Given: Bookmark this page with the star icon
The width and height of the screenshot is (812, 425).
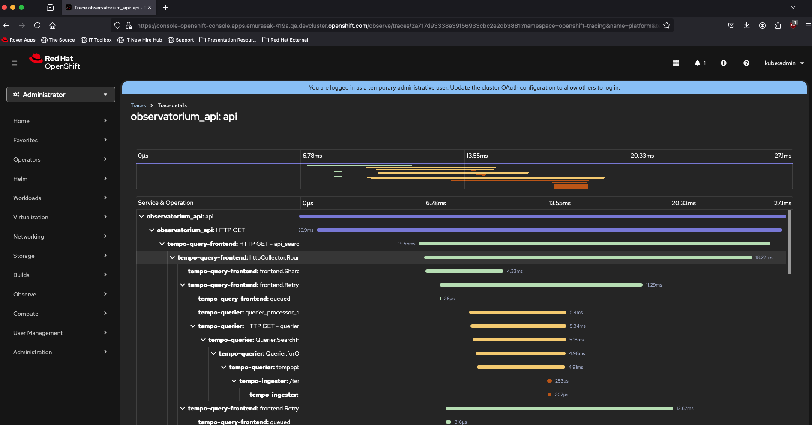Looking at the screenshot, I should (667, 25).
